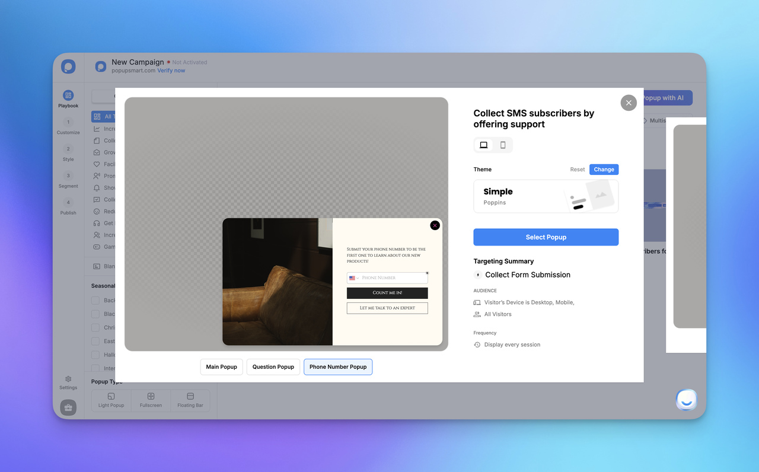This screenshot has height=472, width=759.
Task: Click the Collect Form Submission text
Action: point(528,275)
